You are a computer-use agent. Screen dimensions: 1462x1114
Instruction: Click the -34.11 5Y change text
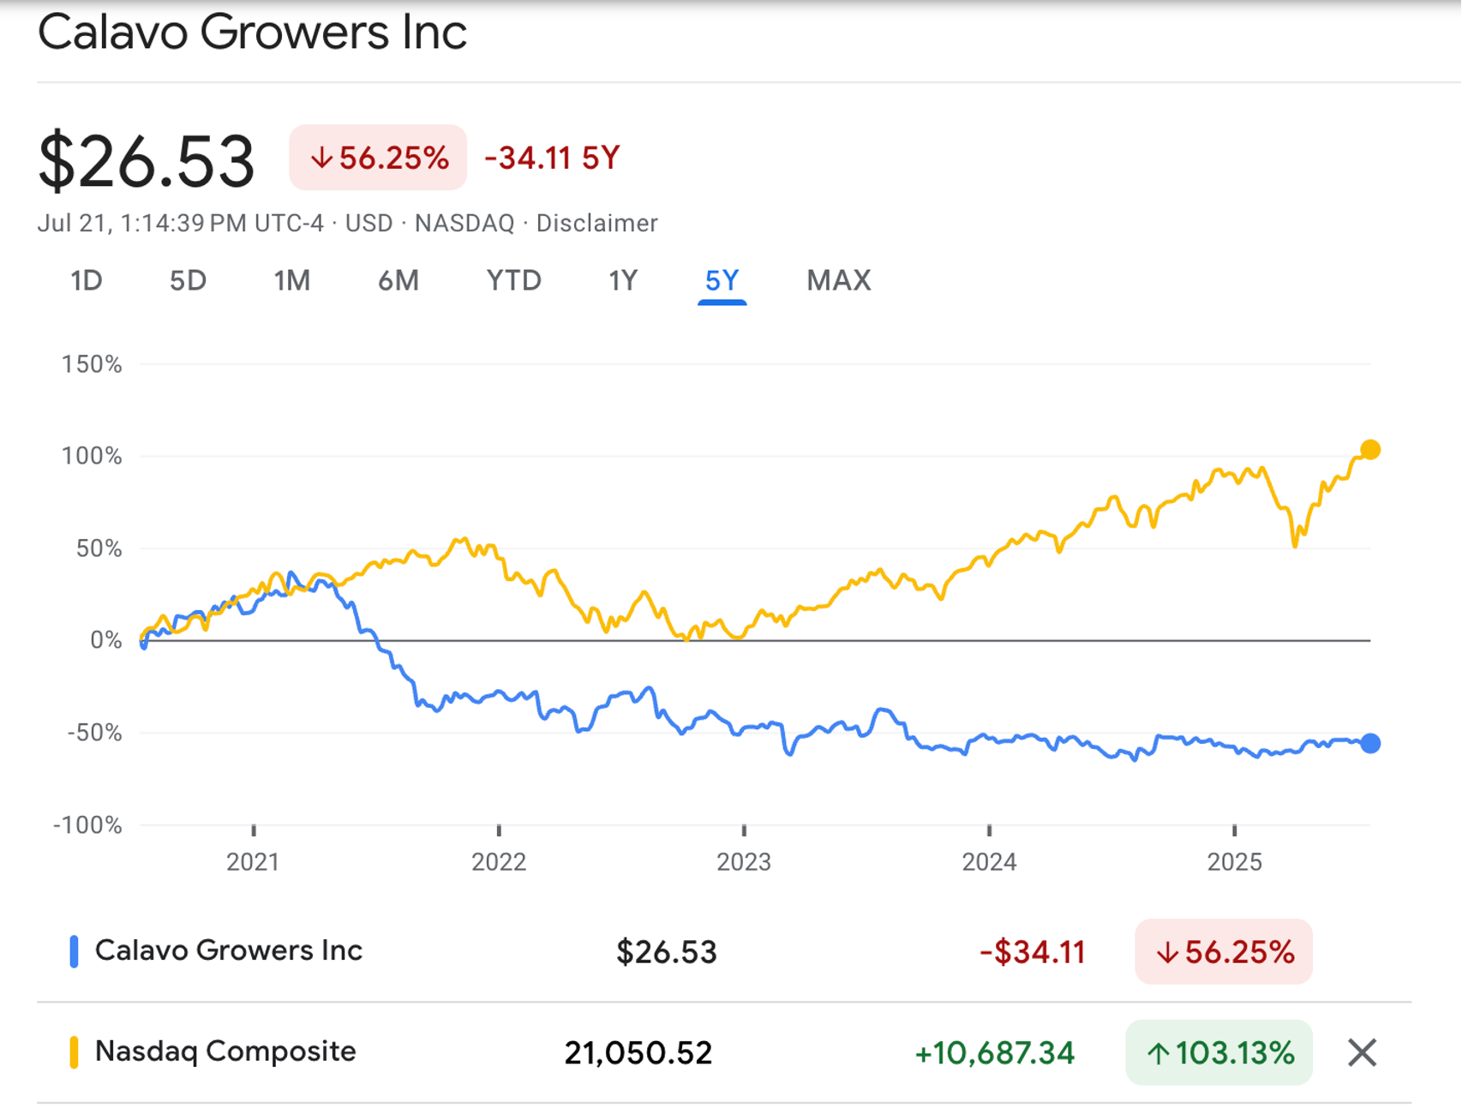[552, 159]
